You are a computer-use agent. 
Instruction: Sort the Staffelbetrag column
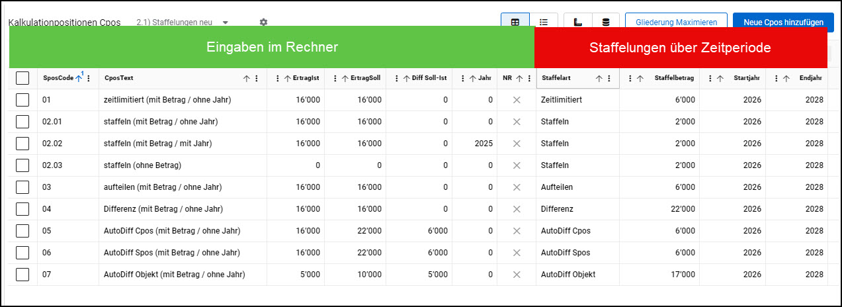[640, 78]
